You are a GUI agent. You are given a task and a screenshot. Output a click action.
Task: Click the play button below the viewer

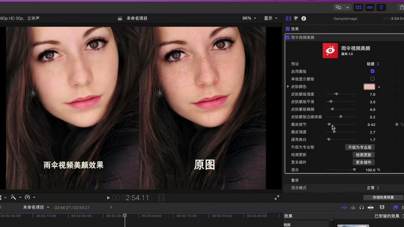click(108, 198)
